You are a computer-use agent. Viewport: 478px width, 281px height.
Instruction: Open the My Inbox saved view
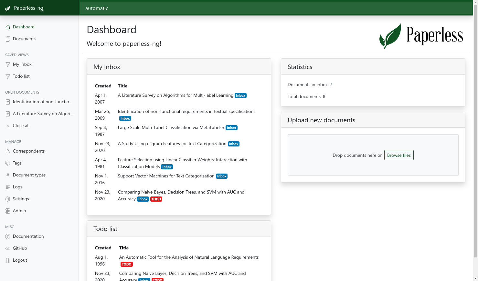pyautogui.click(x=21, y=64)
